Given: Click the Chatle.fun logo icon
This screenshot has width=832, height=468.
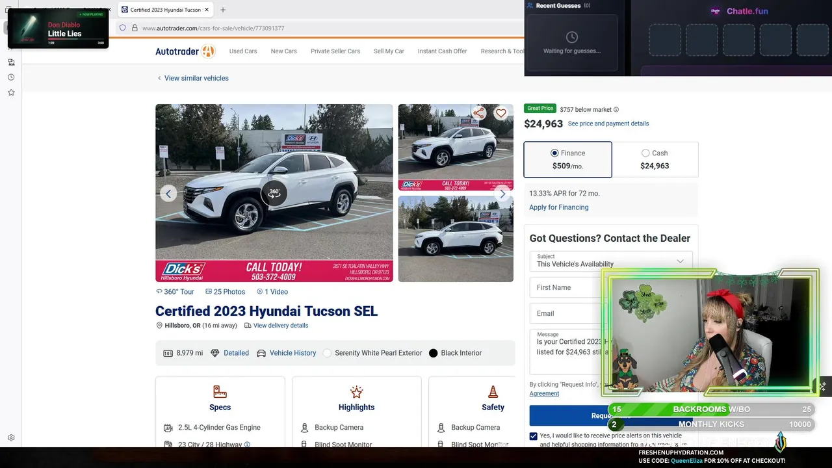Looking at the screenshot, I should [x=715, y=11].
